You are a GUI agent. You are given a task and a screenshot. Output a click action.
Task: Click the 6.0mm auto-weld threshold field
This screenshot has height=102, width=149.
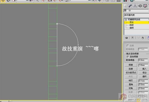click(143, 60)
